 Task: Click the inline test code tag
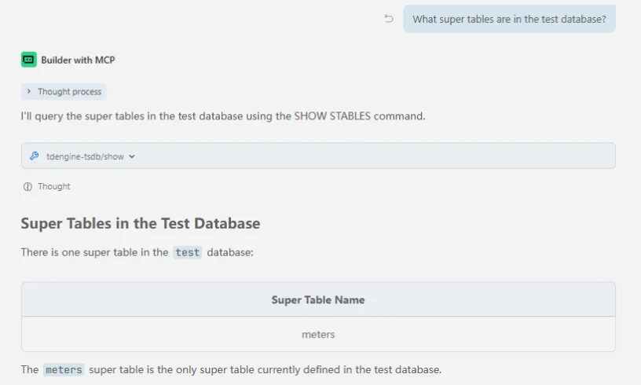point(187,252)
